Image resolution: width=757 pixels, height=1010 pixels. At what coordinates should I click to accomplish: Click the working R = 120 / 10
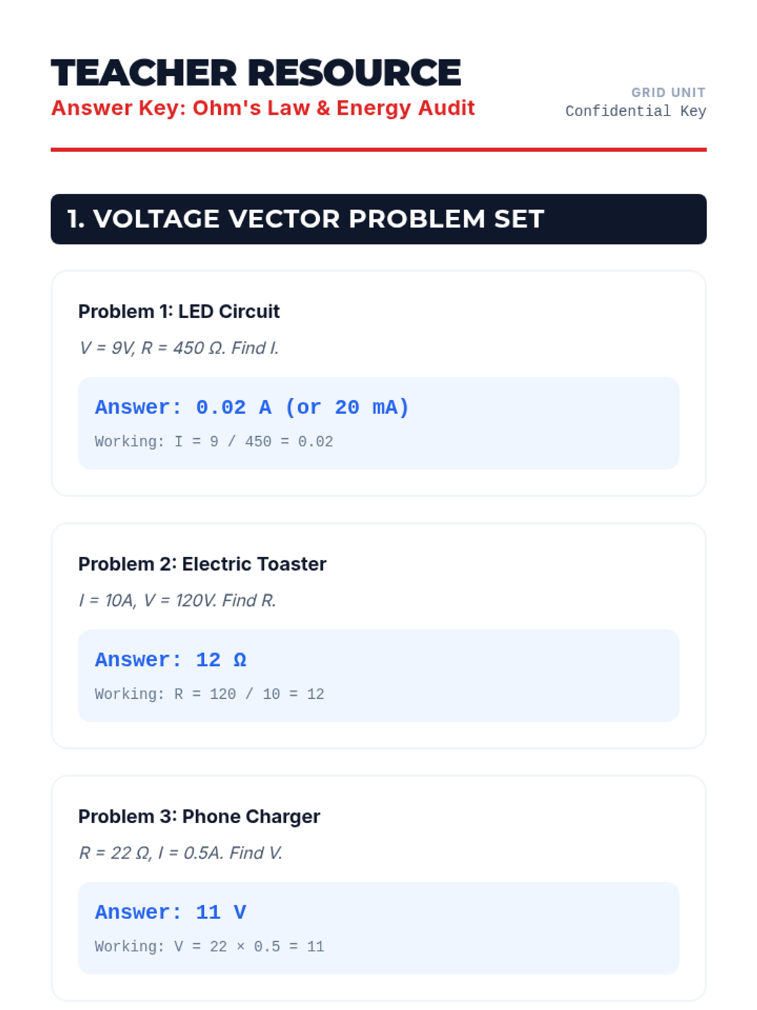pyautogui.click(x=209, y=694)
